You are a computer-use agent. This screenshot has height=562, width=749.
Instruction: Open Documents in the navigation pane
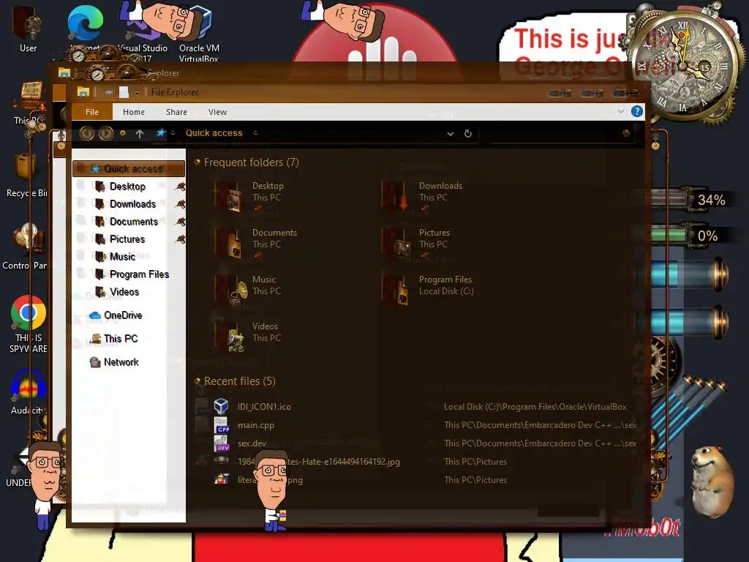tap(133, 222)
